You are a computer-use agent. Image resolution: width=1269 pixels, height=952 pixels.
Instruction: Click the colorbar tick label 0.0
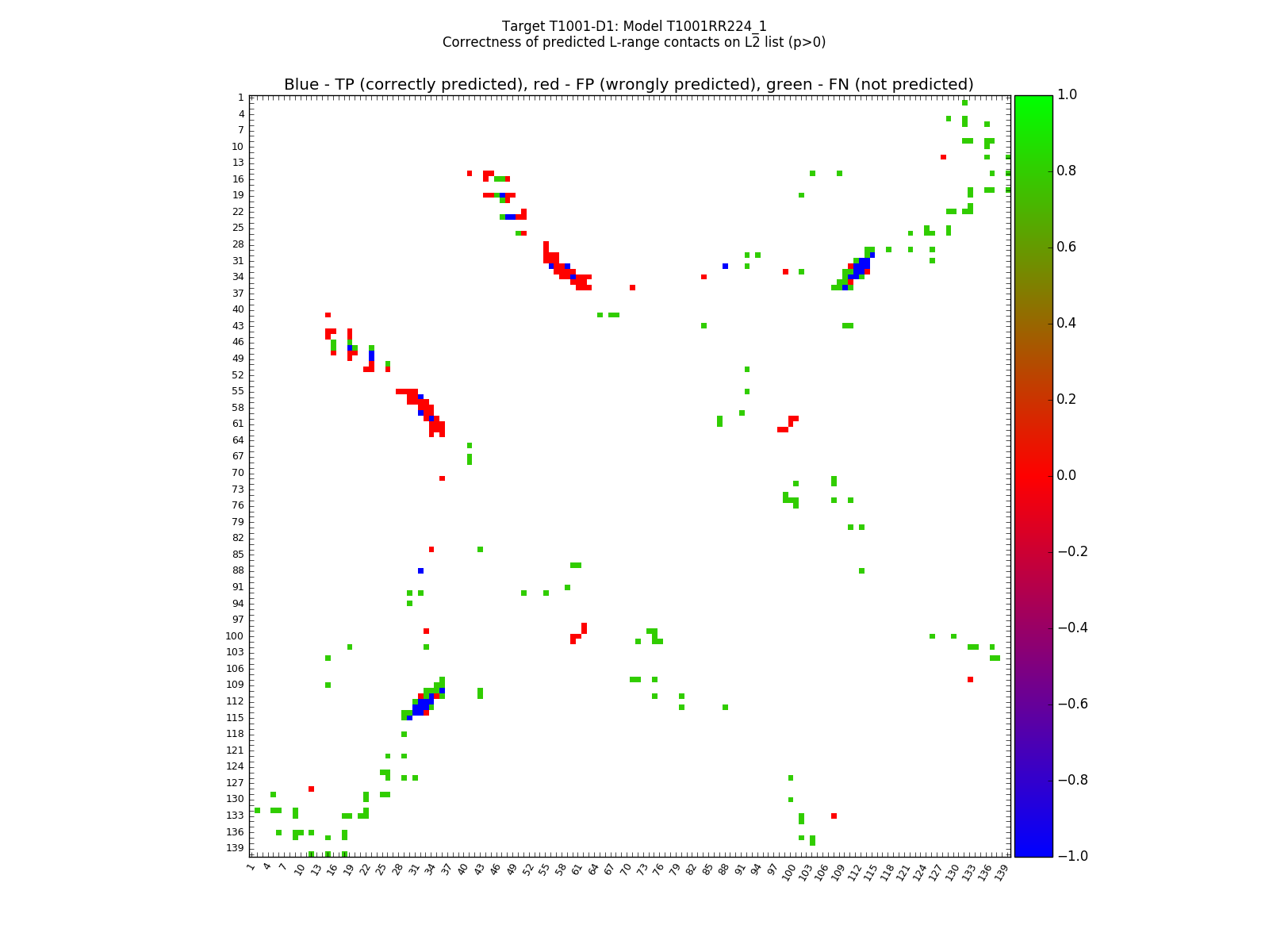1068,475
